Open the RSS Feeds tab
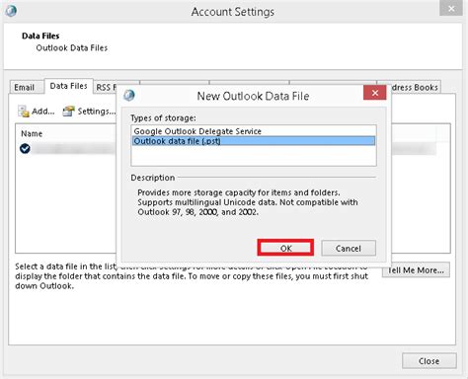The height and width of the screenshot is (379, 468). 106,88
